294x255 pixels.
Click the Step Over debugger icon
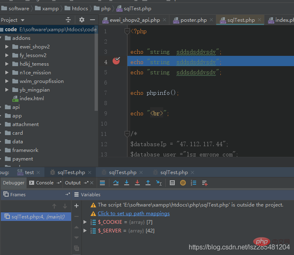coord(116,183)
